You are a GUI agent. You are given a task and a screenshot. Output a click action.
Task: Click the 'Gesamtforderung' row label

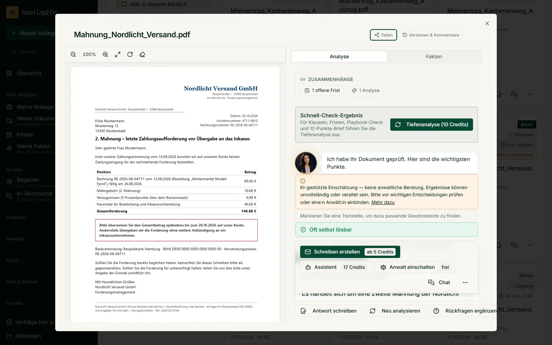[112, 211]
